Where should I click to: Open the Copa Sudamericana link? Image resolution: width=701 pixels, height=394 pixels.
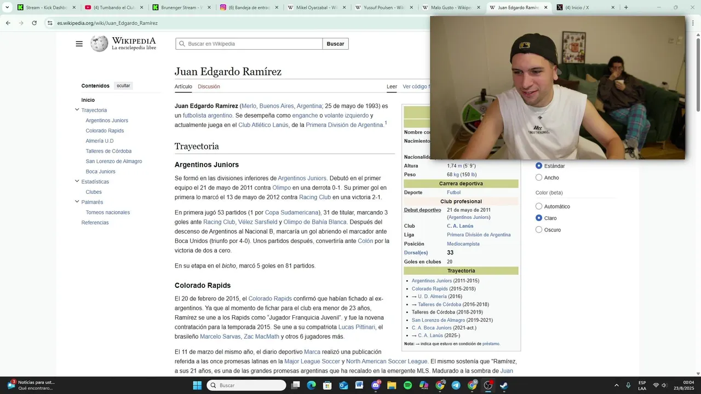[291, 212]
